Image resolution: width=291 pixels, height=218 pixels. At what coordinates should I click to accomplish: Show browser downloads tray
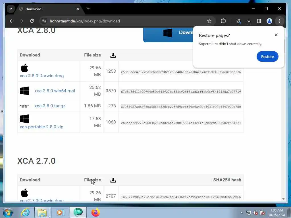coord(249,21)
